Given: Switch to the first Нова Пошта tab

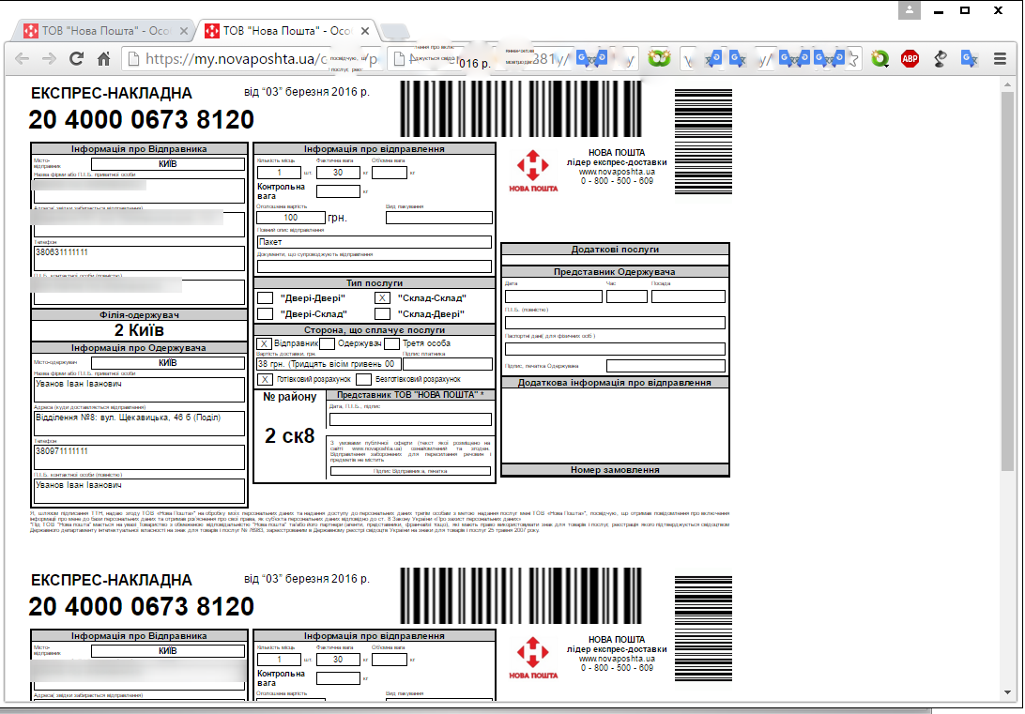Looking at the screenshot, I should 104,31.
